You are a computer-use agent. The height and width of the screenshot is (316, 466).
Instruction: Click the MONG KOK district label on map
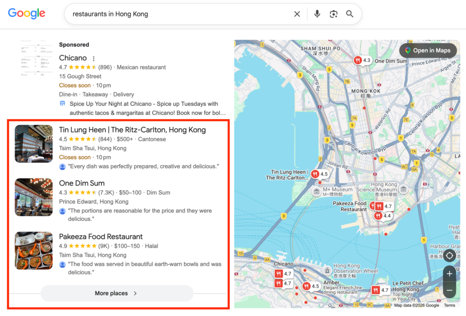[366, 93]
